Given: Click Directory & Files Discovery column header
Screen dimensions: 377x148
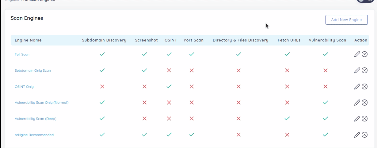Looking at the screenshot, I should pyautogui.click(x=241, y=40).
